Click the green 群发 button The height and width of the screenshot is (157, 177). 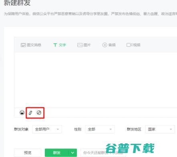(57, 153)
